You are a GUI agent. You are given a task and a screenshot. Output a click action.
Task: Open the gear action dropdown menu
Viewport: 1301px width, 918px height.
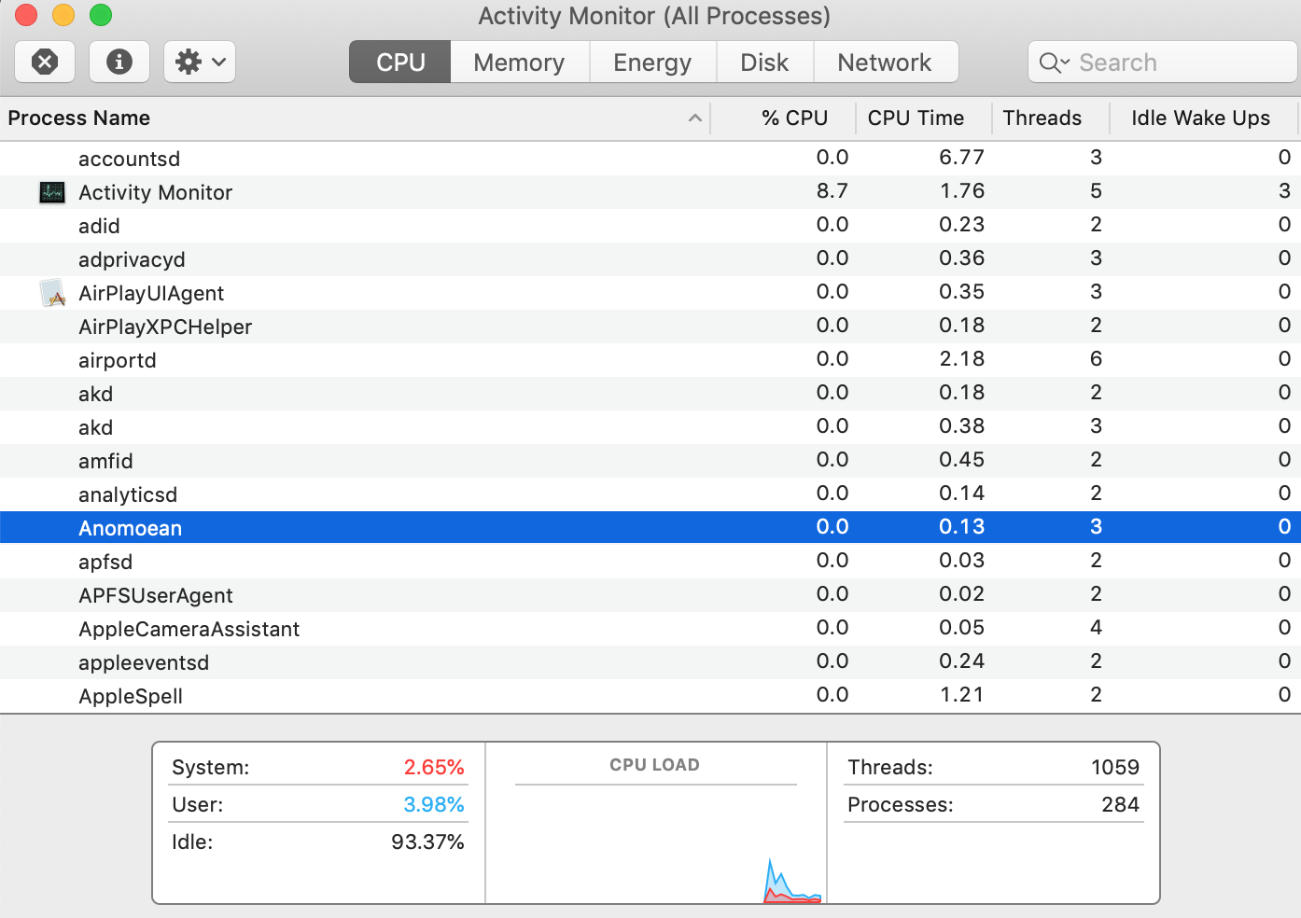coord(200,62)
